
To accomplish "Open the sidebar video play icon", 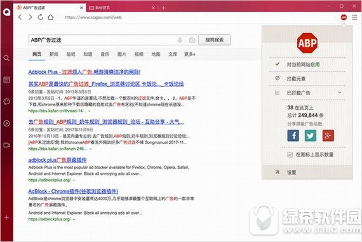I will pyautogui.click(x=6, y=123).
